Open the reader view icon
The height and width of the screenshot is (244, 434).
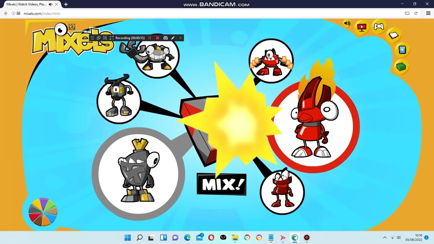point(407,14)
